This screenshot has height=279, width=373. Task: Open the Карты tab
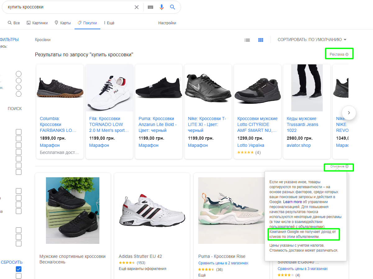click(63, 23)
